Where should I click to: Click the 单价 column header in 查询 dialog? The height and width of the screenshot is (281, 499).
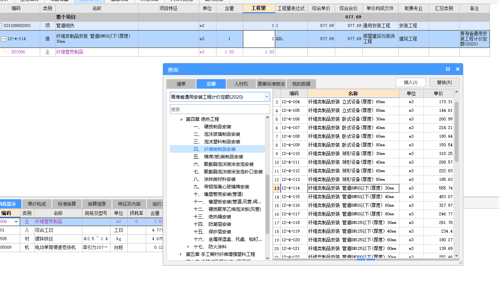pos(438,93)
